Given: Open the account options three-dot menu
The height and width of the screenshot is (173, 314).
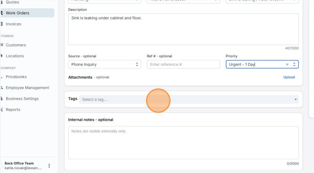Looking at the screenshot, I should click(49, 166).
